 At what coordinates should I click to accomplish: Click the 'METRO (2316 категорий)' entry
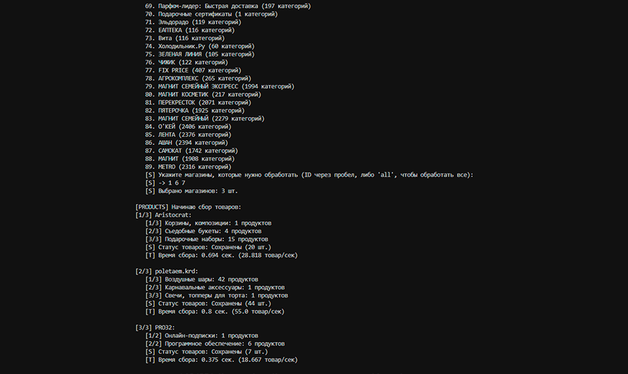click(190, 167)
